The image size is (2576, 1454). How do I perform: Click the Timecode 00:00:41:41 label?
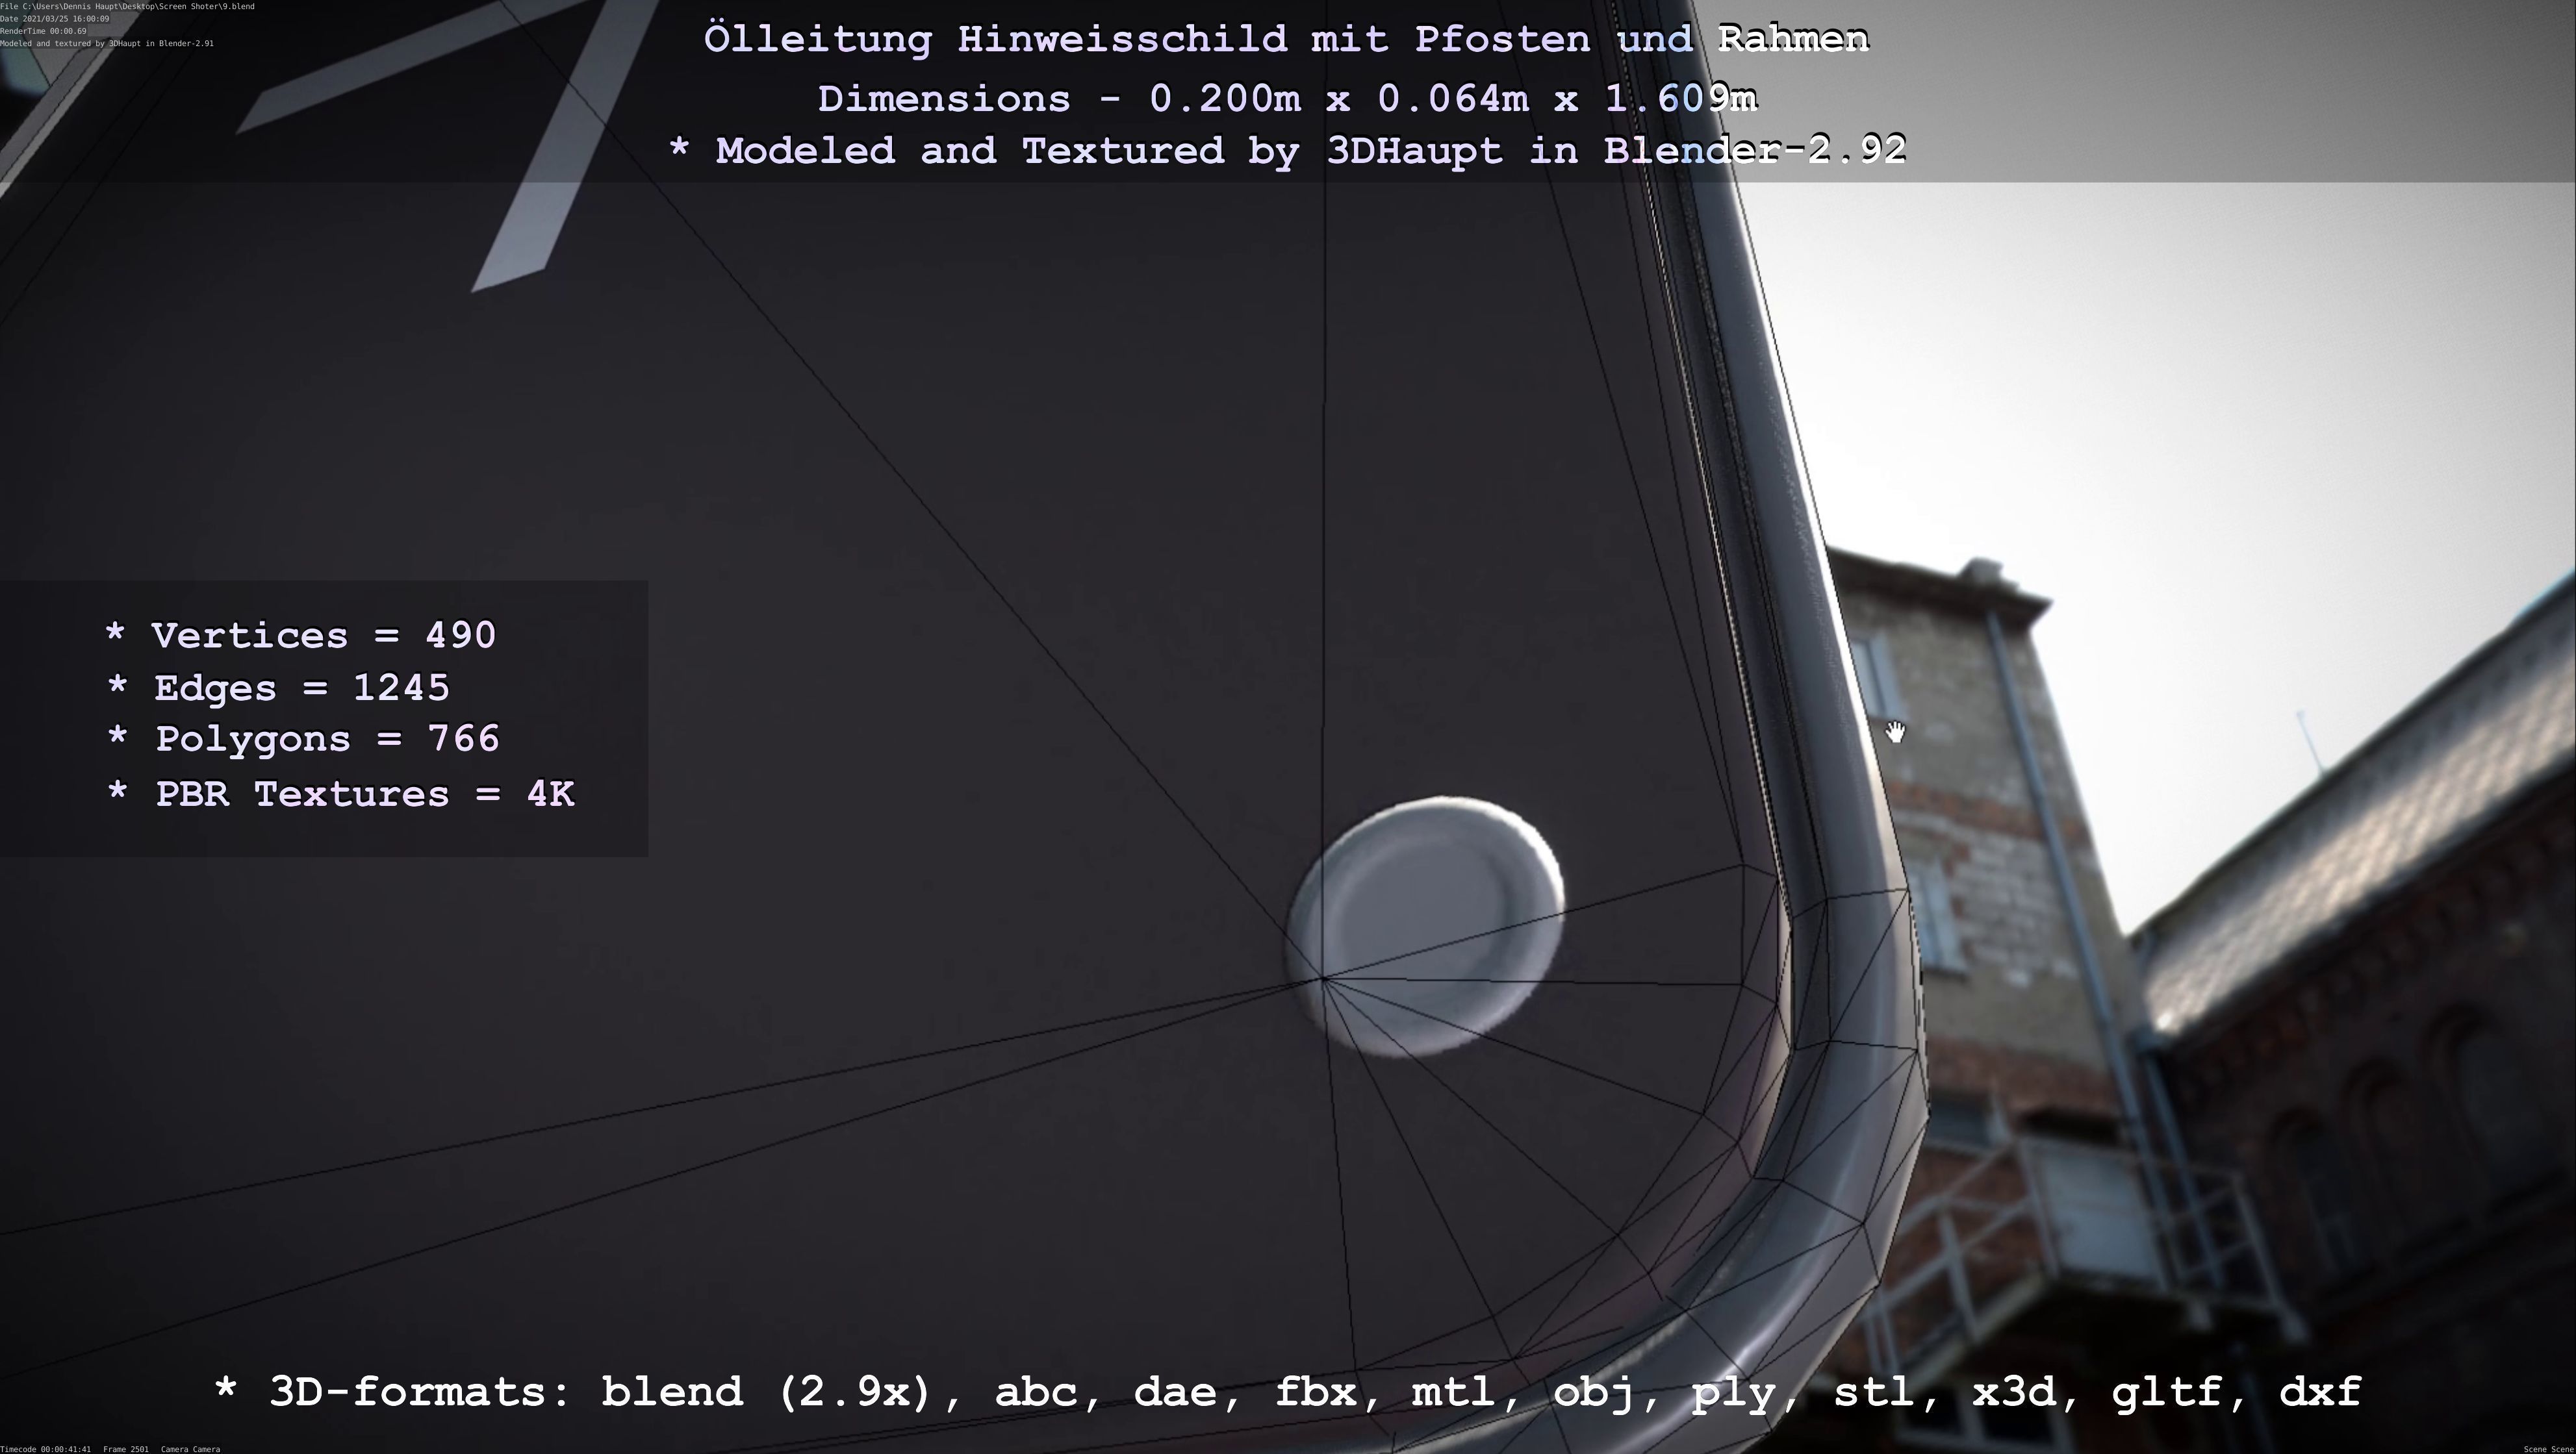tap(45, 1449)
